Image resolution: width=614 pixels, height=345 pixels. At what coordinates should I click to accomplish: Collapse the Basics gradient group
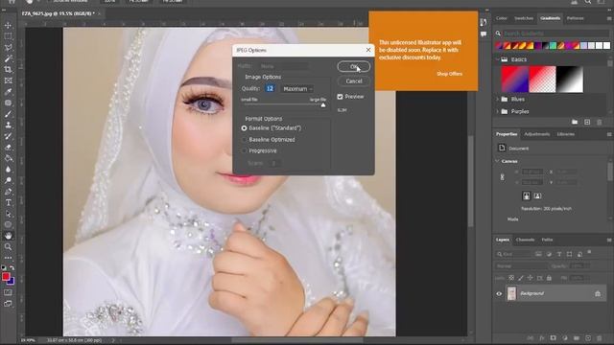click(498, 59)
